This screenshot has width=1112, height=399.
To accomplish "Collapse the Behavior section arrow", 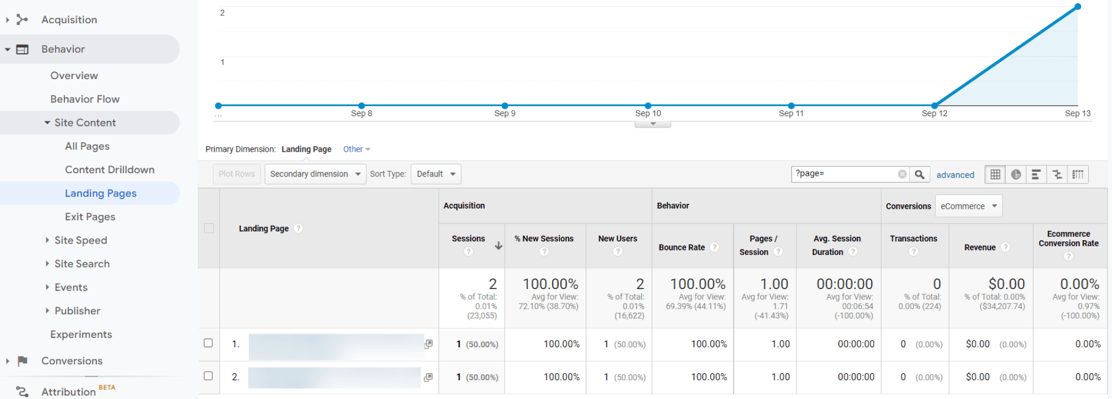I will click(8, 49).
